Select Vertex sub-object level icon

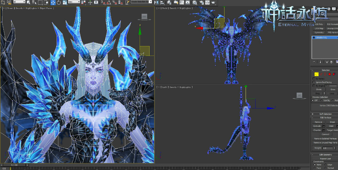point(317,74)
